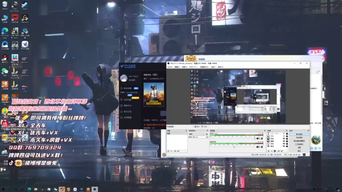This screenshot has height=192, width=342.
Task: Click the PUBG Battlegrounds cover in accelerator window
Action: [x=154, y=94]
